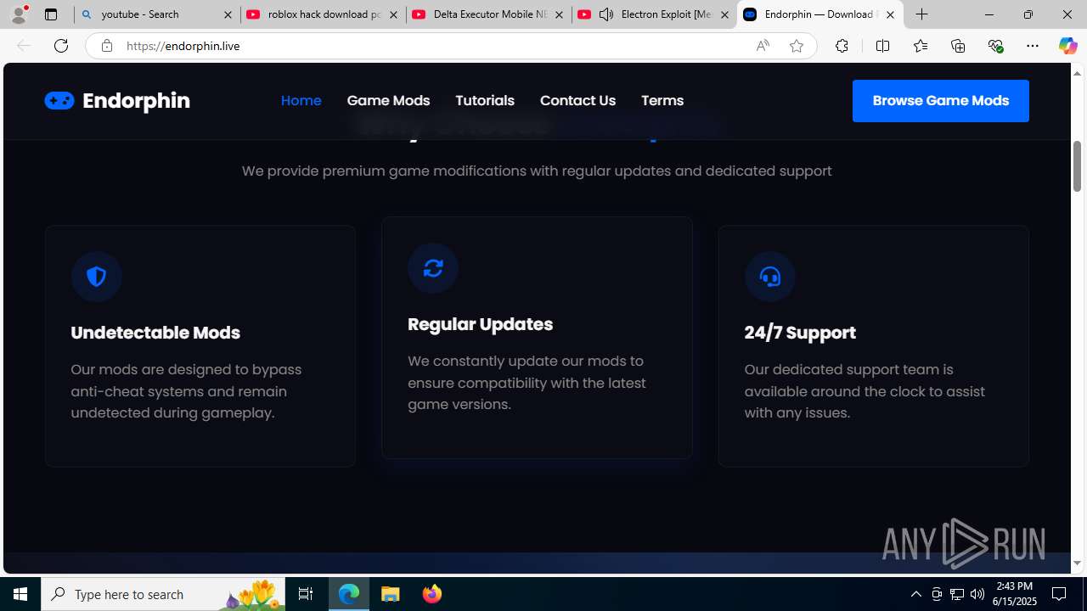Open Tutorials navigation link

tap(485, 100)
